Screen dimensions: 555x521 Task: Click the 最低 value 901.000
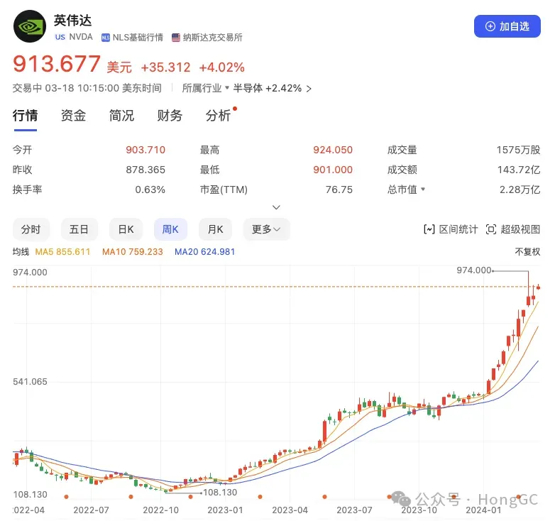point(333,170)
